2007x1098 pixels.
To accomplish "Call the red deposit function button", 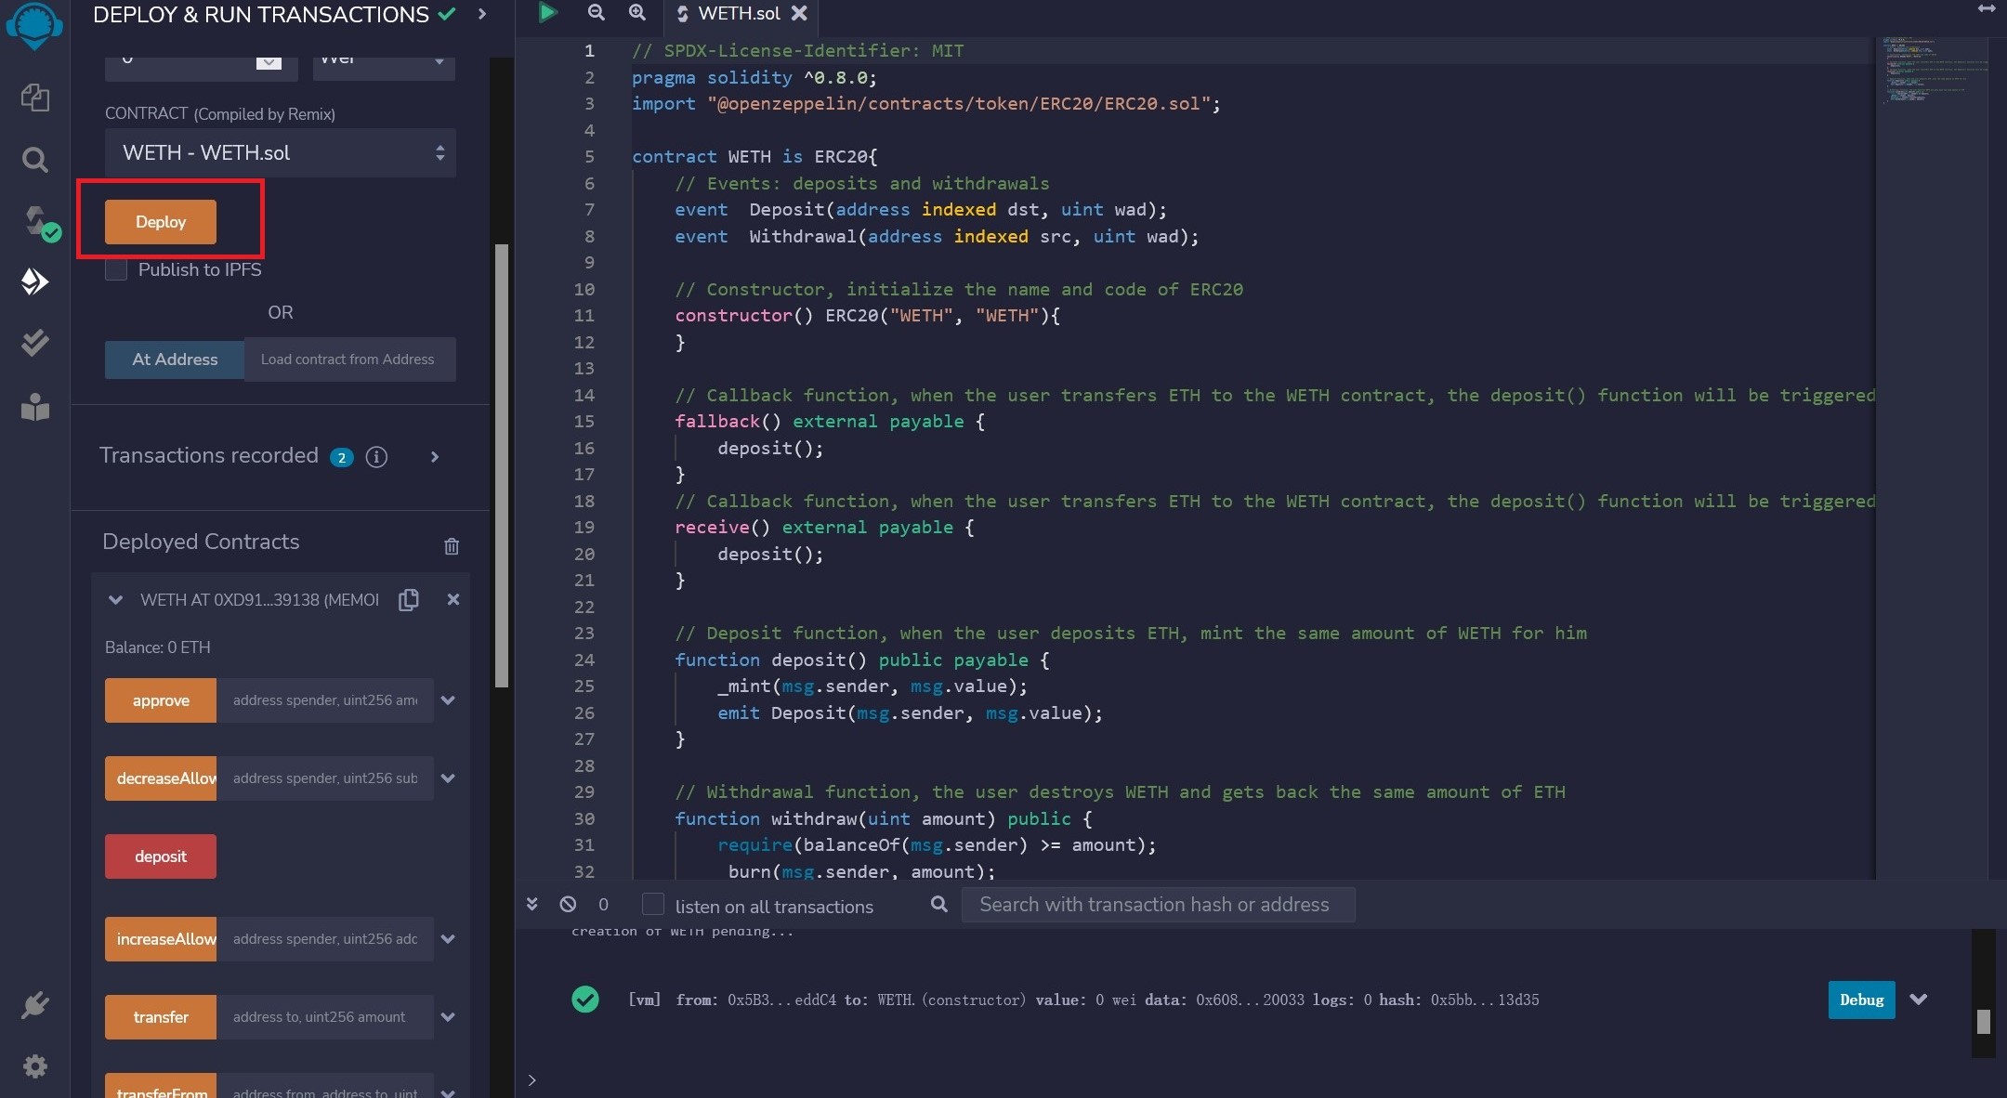I will (161, 856).
